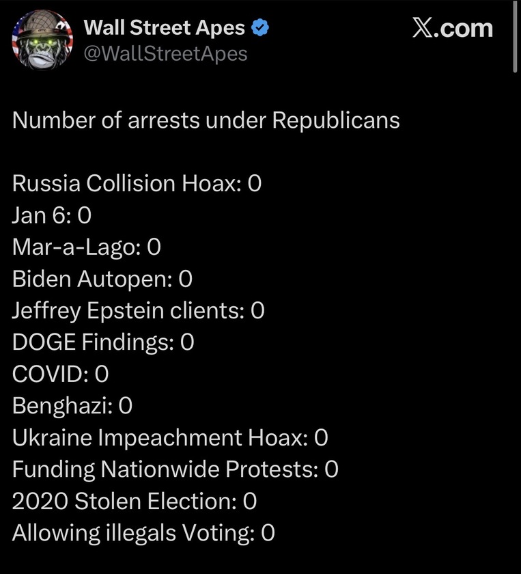Open the @WallStreetApes handle link
This screenshot has height=574, width=521.
click(165, 53)
